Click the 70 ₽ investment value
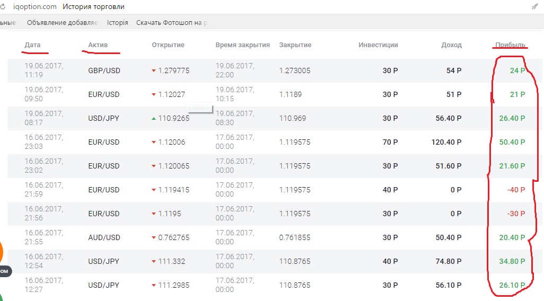 pos(390,142)
